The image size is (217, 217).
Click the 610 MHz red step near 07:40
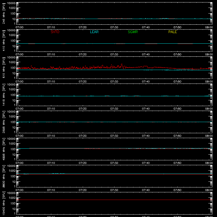point(145,66)
